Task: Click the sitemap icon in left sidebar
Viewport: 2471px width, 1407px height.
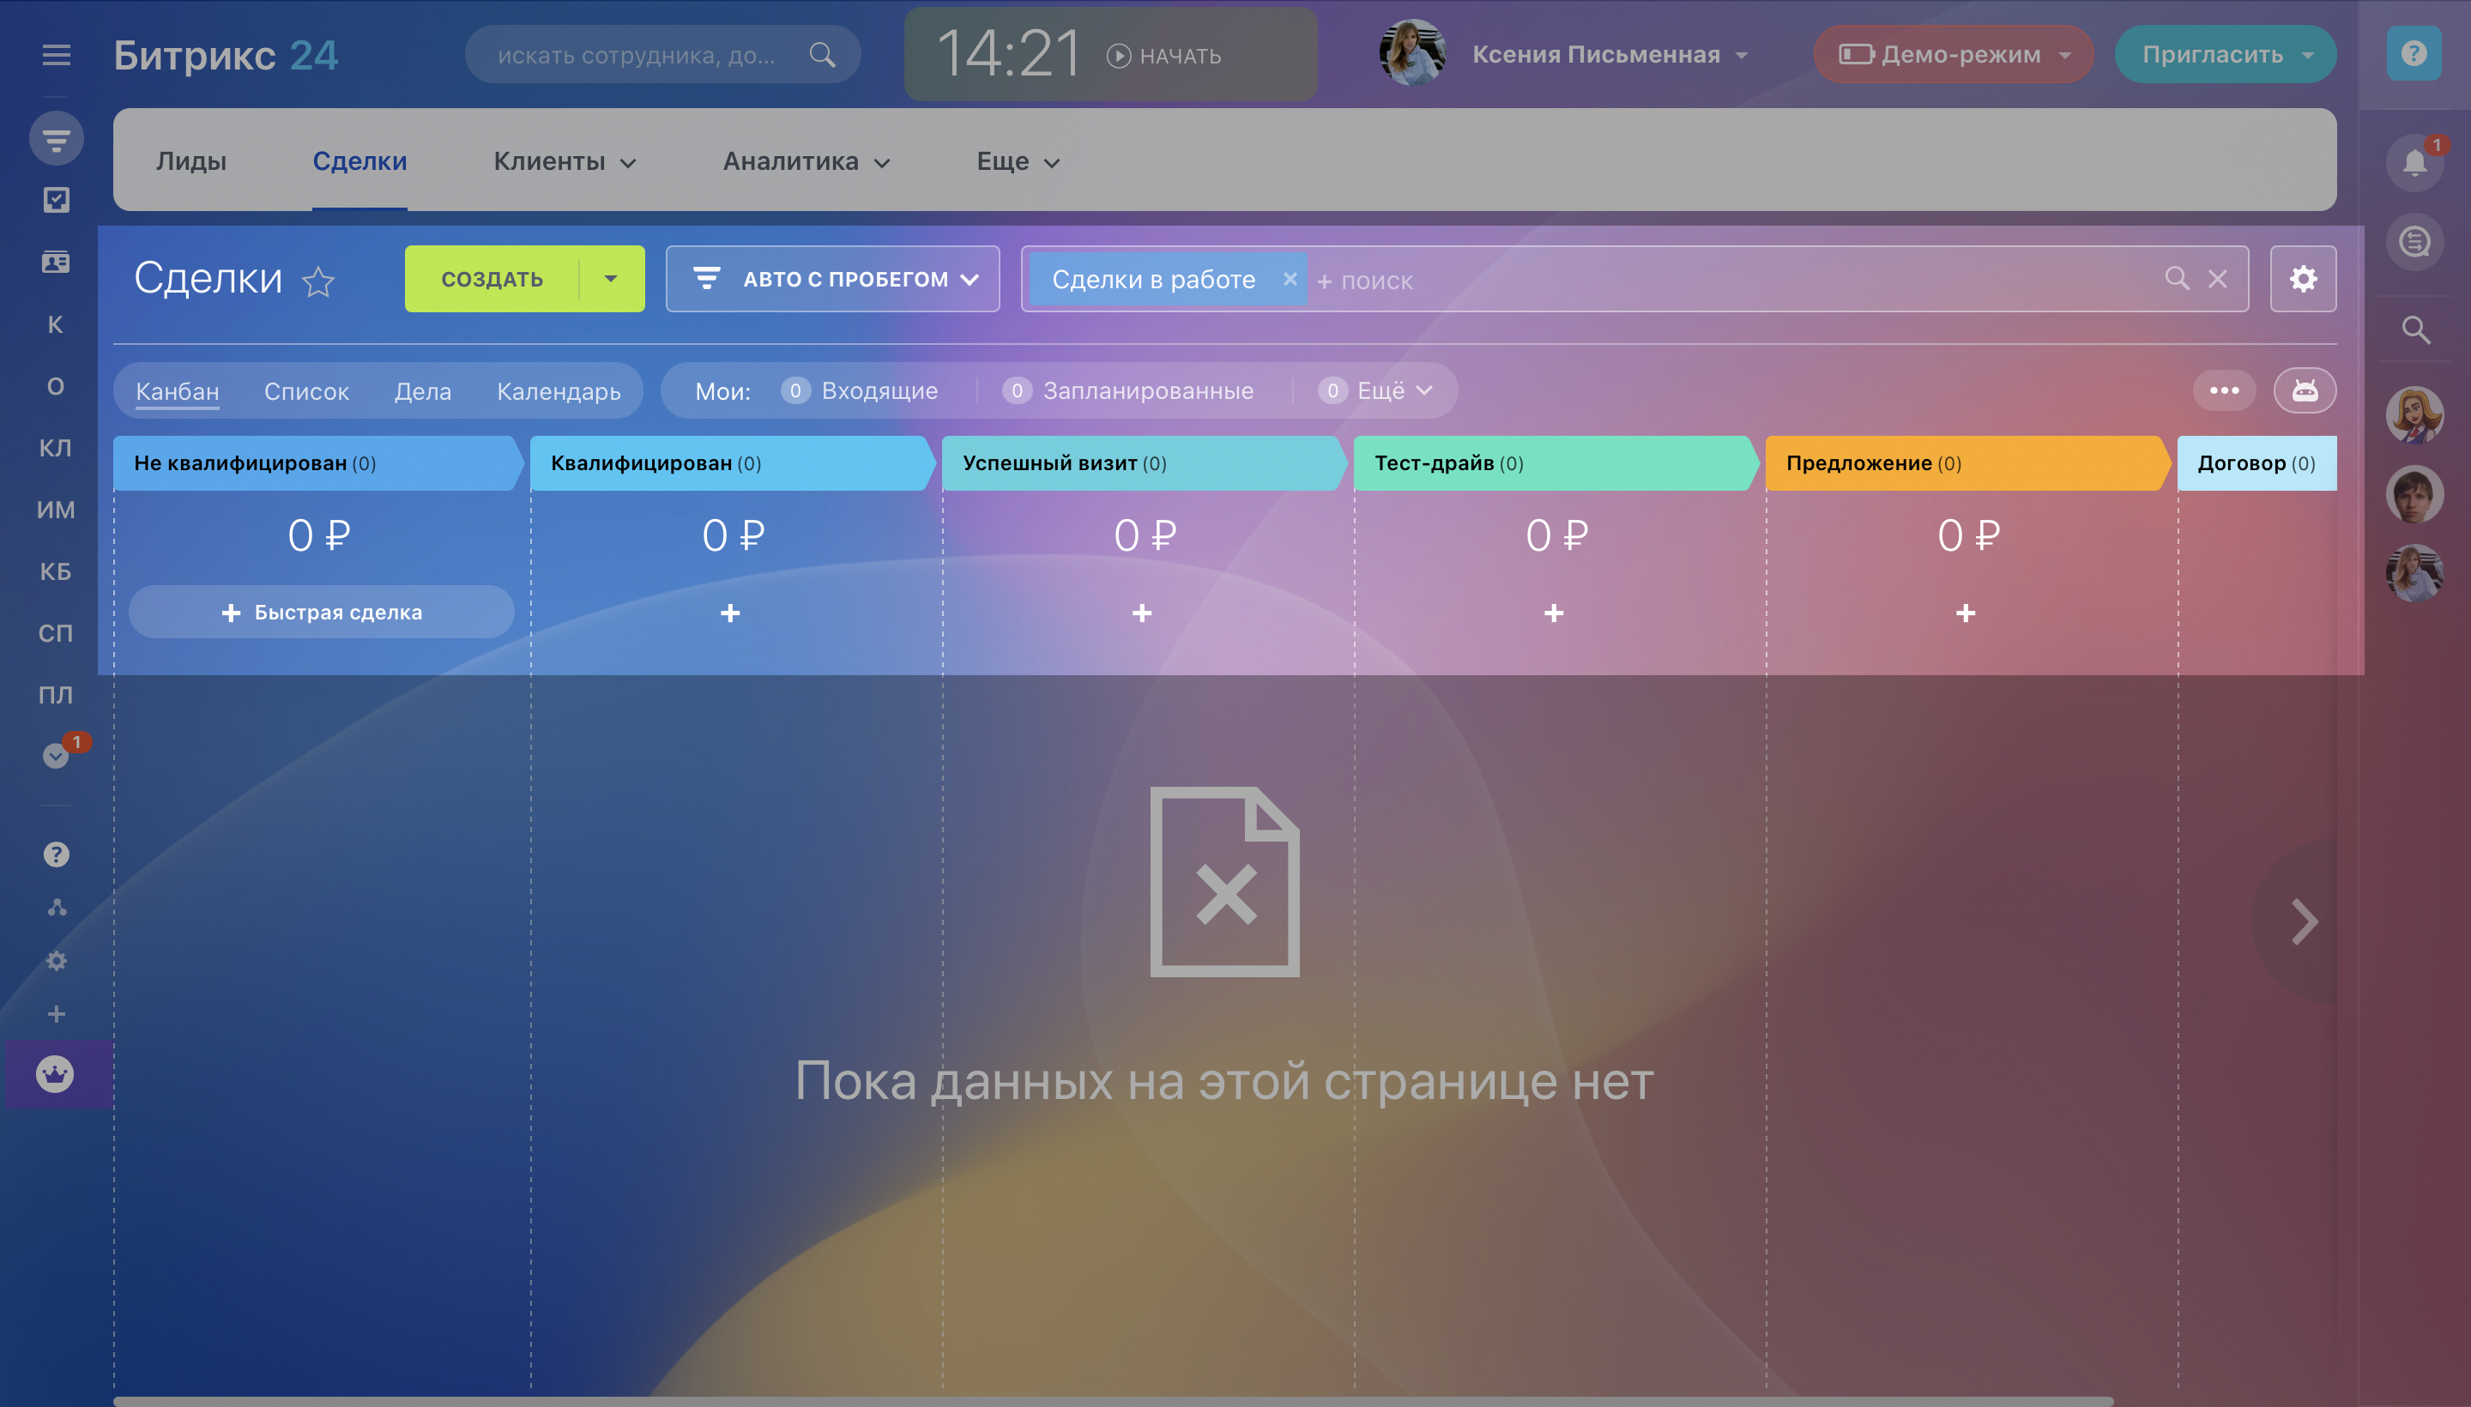Action: 56,908
